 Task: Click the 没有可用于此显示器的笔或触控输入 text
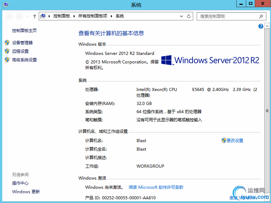(169, 120)
